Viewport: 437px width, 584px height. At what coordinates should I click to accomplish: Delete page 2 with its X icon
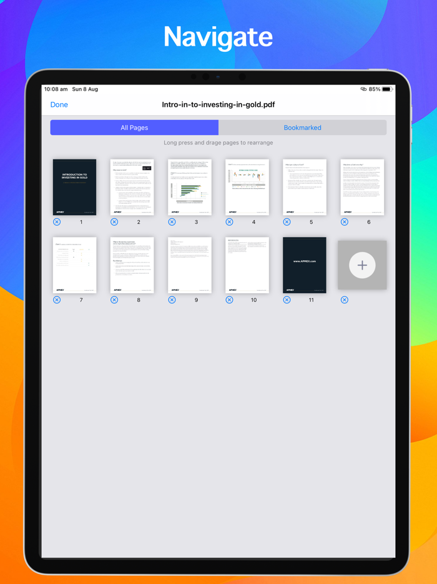114,222
